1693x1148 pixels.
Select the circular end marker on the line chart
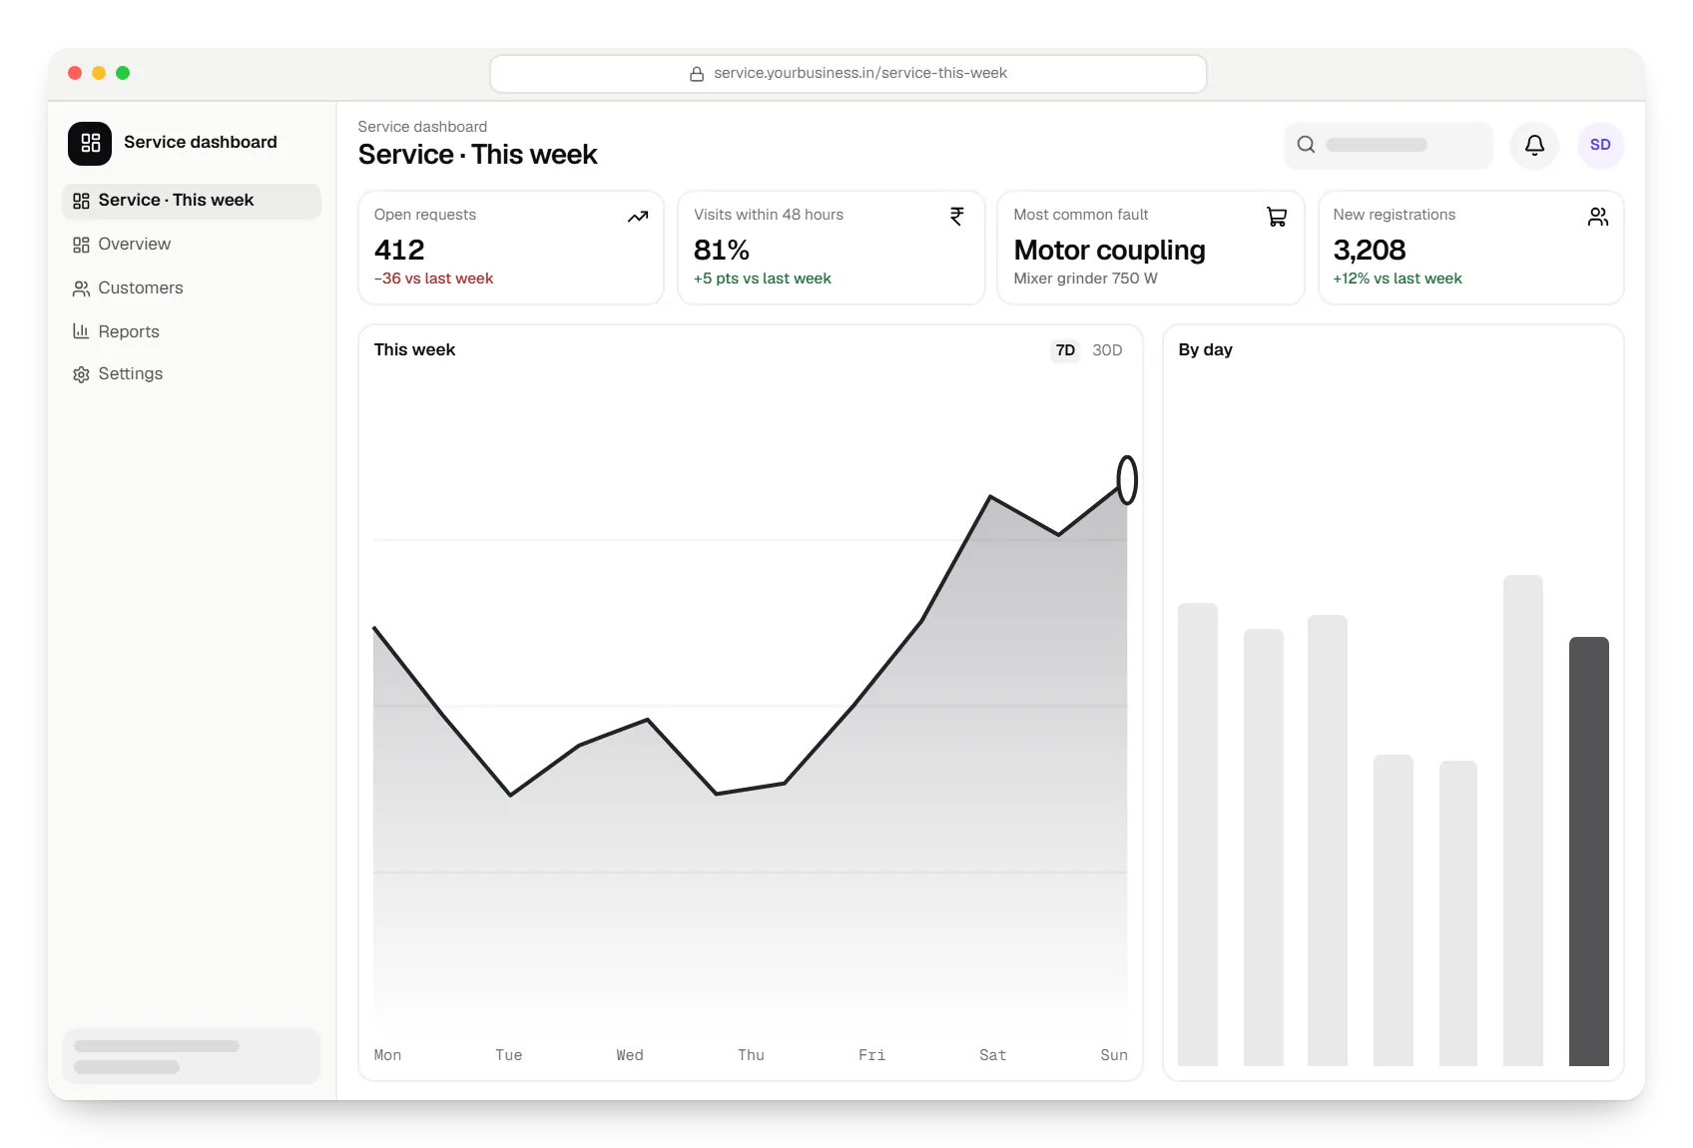click(x=1127, y=480)
